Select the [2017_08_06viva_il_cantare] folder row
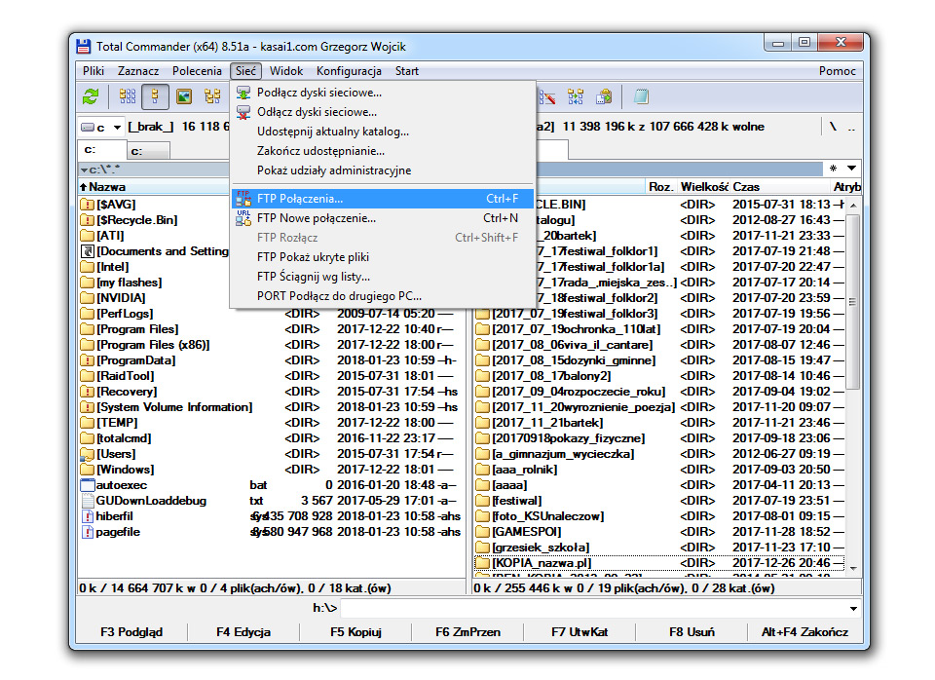This screenshot has width=935, height=680. (x=659, y=345)
